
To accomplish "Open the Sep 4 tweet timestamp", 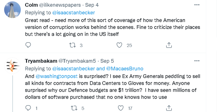I will pos(92,5).
